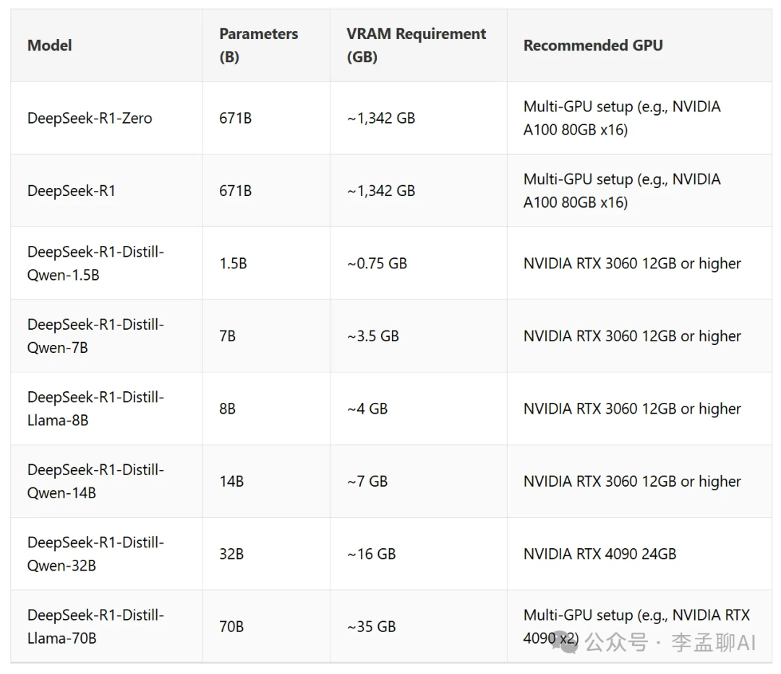Click the DeepSeek-R1-Distill-Qwen-1.5B cell
The width and height of the screenshot is (781, 674).
[x=95, y=263]
